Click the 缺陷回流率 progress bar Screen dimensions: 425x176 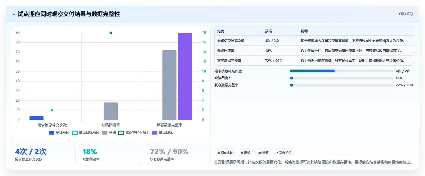pyautogui.click(x=341, y=78)
